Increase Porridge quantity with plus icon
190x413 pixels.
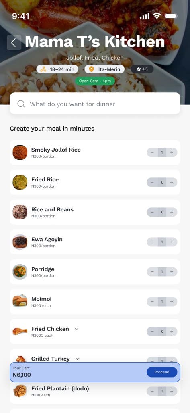click(x=172, y=272)
